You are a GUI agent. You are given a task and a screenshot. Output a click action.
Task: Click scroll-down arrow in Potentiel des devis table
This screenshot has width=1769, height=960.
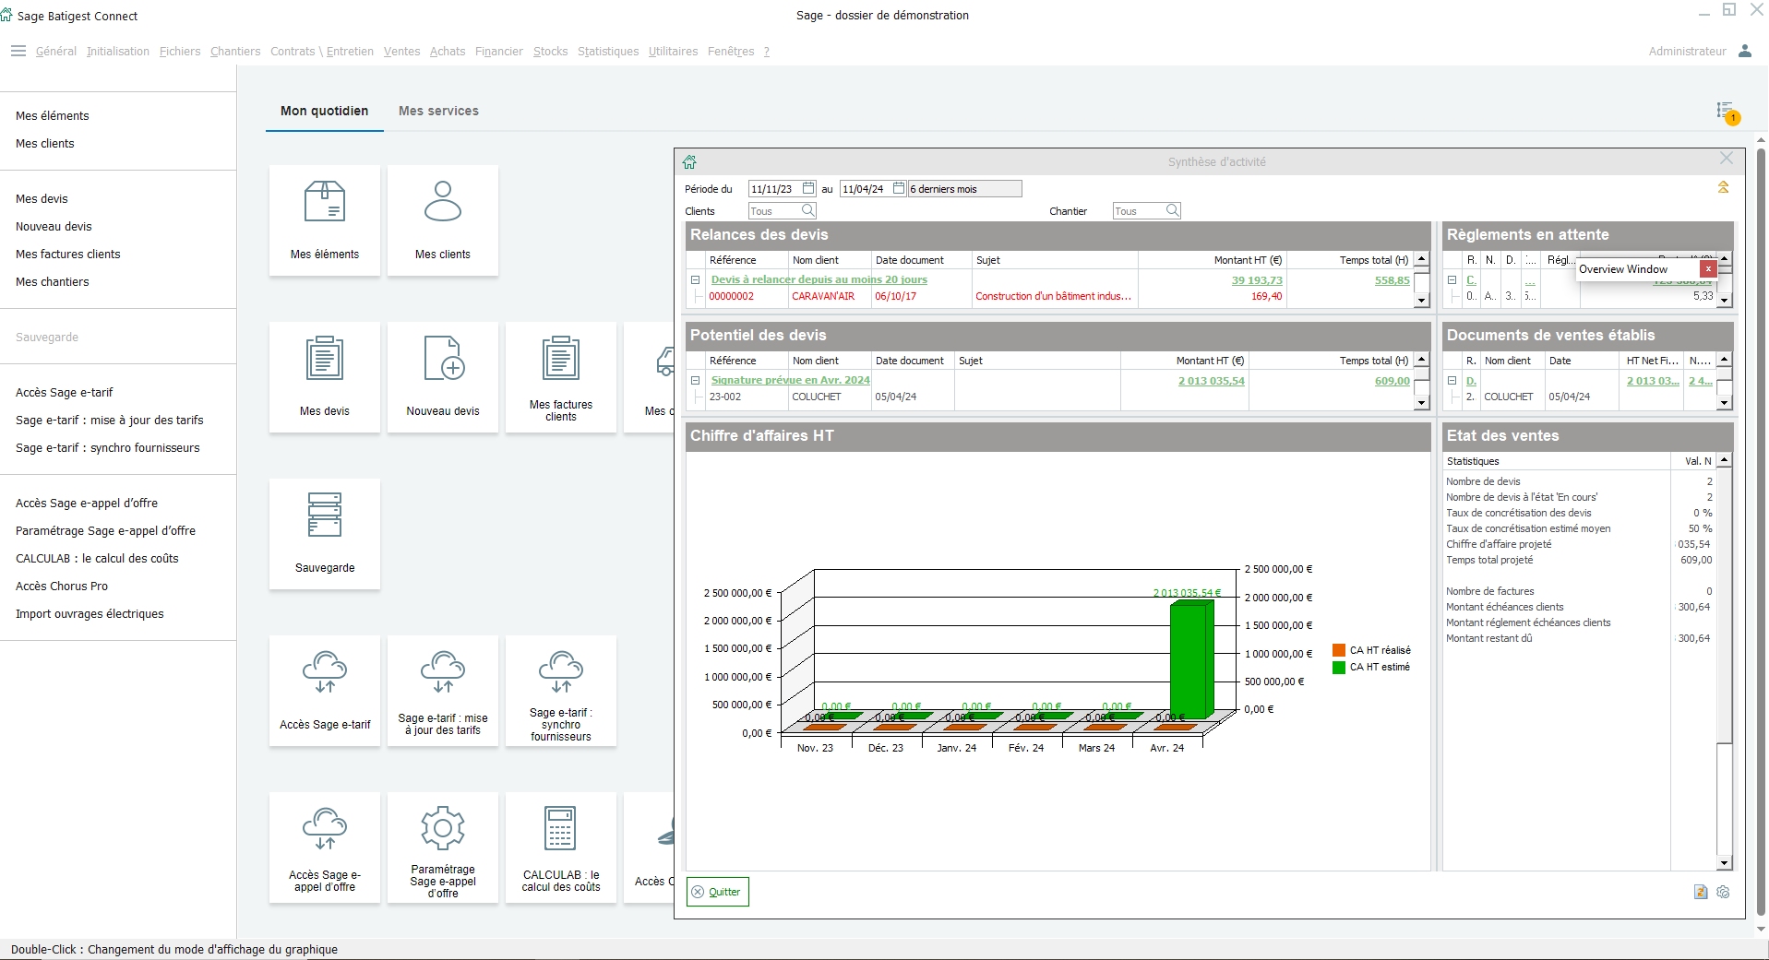pyautogui.click(x=1421, y=403)
